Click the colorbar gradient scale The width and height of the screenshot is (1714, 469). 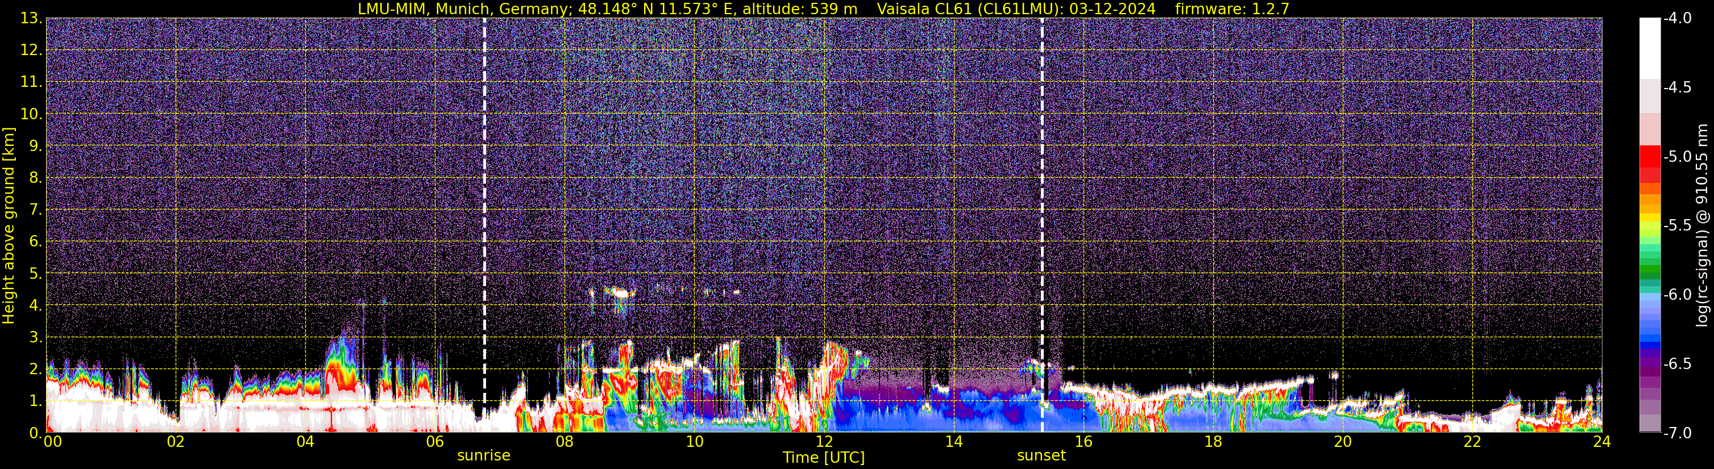1649,225
